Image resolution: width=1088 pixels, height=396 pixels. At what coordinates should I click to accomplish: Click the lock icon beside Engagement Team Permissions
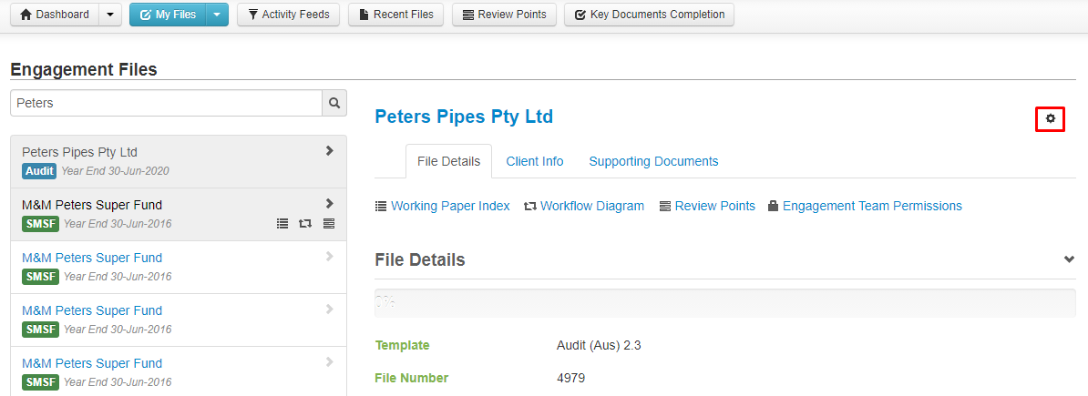tap(773, 206)
